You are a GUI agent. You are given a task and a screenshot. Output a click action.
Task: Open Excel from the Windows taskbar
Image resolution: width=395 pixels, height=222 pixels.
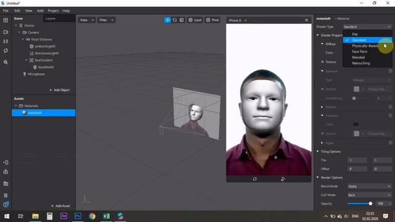(106, 216)
